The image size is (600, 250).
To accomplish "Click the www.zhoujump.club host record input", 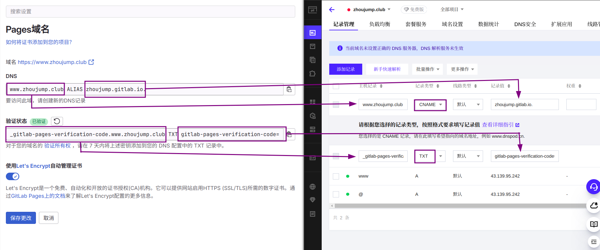I will [383, 105].
